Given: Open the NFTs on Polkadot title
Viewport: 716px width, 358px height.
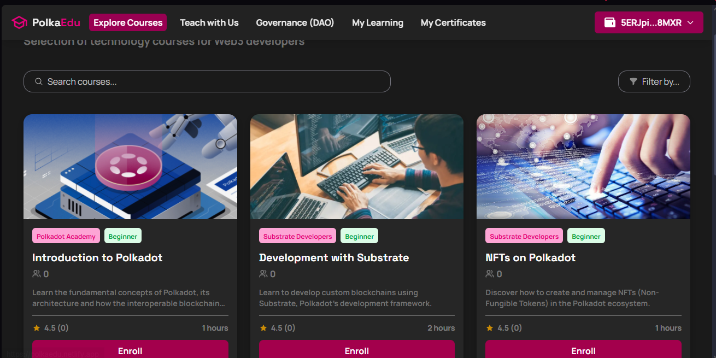Looking at the screenshot, I should point(531,257).
